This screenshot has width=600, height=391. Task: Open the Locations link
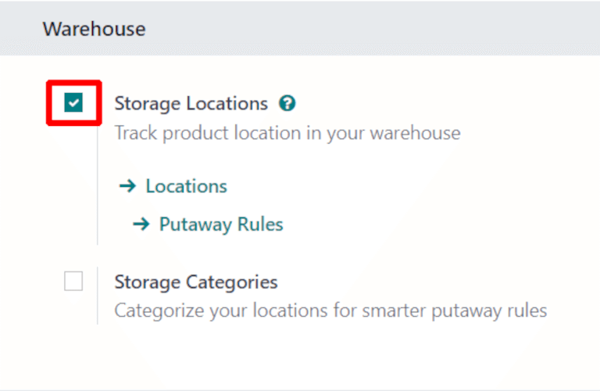[186, 186]
